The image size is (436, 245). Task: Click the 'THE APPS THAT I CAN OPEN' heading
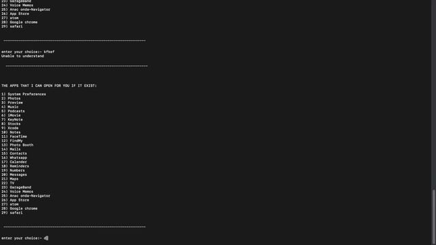coord(49,86)
